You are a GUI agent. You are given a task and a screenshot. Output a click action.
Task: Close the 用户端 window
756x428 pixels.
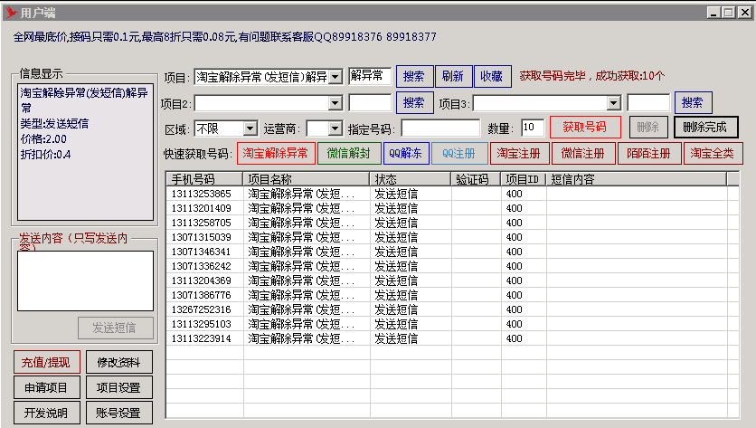[745, 13]
